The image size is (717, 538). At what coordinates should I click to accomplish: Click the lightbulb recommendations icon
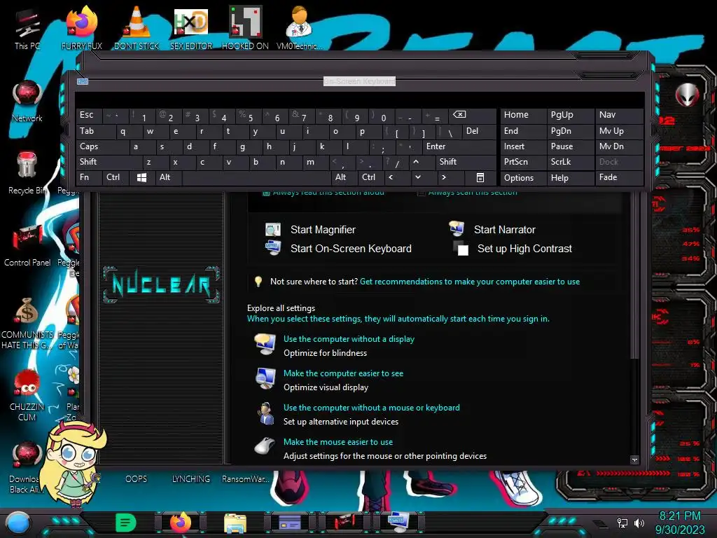click(x=258, y=282)
